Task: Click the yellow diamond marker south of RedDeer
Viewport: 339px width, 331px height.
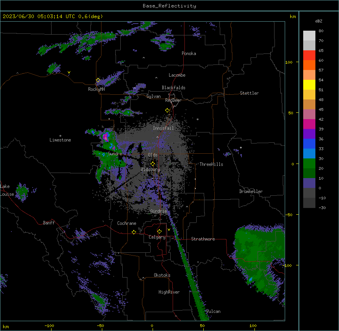Action: click(x=167, y=110)
